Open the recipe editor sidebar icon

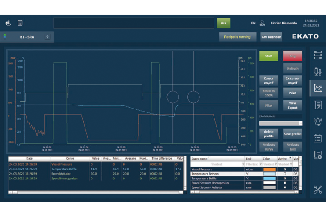317,105
